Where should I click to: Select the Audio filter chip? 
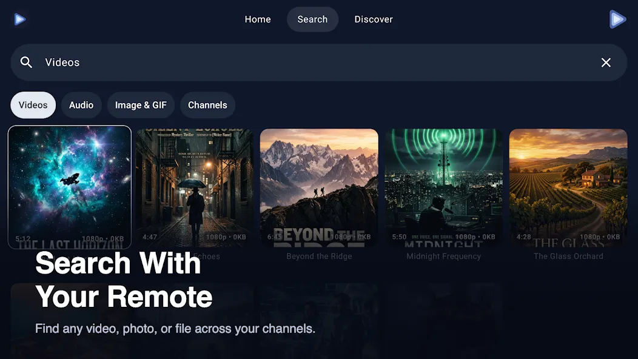pos(81,105)
